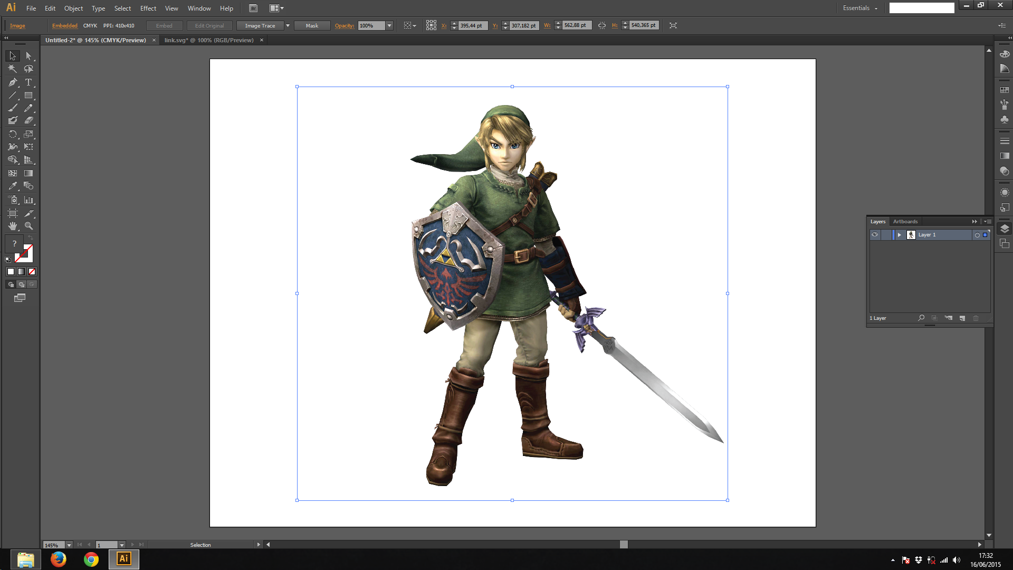The width and height of the screenshot is (1013, 570).
Task: Choose the Symbol Sprayer tool
Action: [13, 200]
